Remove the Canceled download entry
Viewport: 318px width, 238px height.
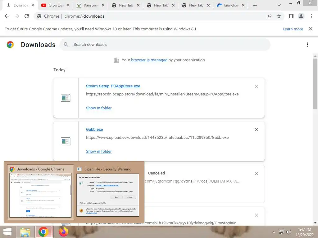(x=256, y=173)
